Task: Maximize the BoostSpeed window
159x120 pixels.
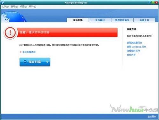Action: point(153,2)
